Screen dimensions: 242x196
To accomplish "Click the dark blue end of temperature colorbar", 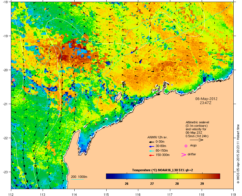I will pos(109,176).
